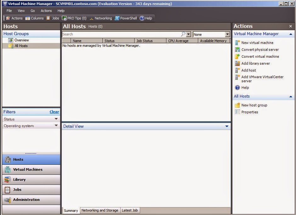Click the Help toolbar question-mark icon
Screen dimensions: 296x215
point(142,18)
